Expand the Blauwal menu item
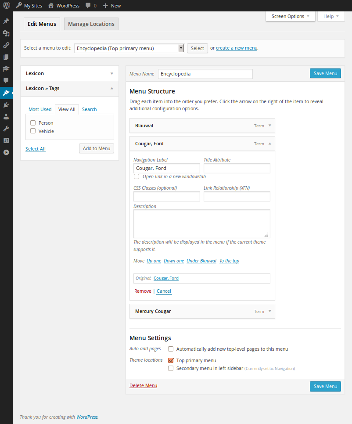This screenshot has height=424, width=352. click(269, 126)
